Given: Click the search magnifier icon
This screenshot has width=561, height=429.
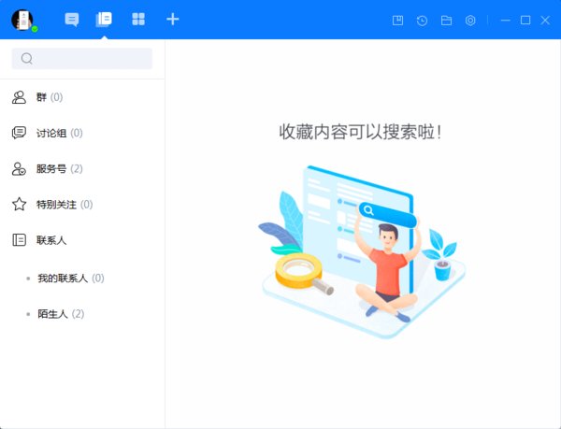Looking at the screenshot, I should click(27, 58).
